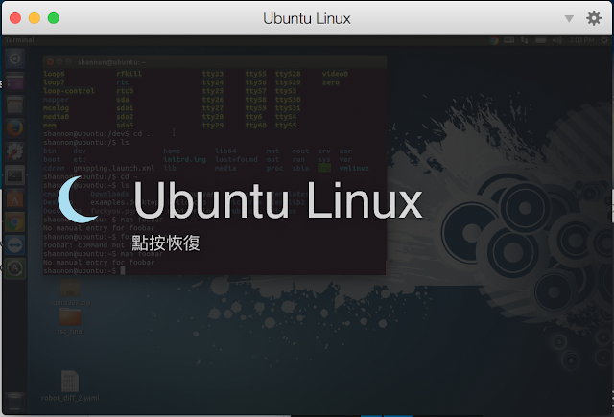Click the Chrome indicator in top panel
This screenshot has height=417, width=614.
(x=494, y=40)
